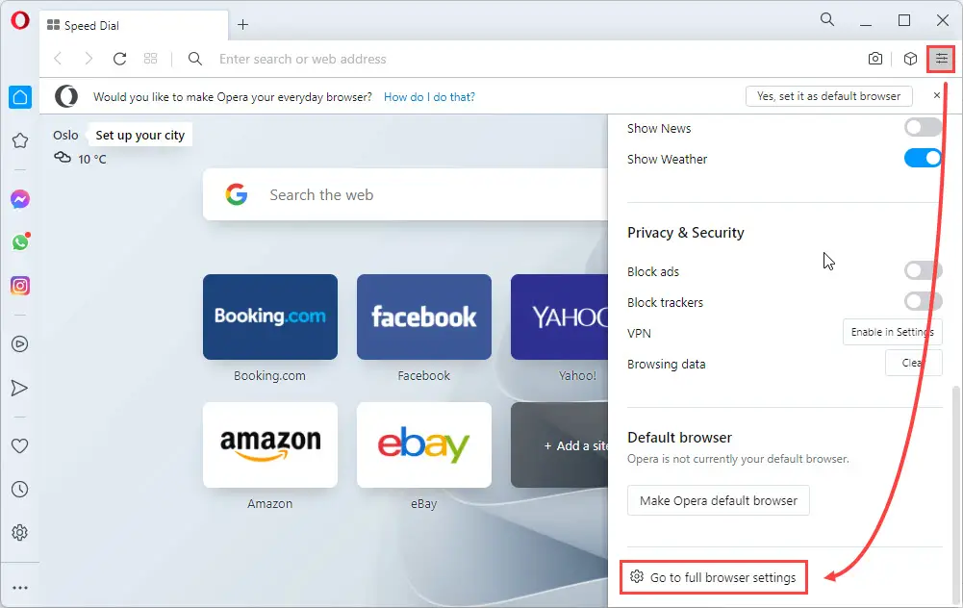Open Speed Dial grid icon in toolbar
963x608 pixels.
click(x=150, y=59)
